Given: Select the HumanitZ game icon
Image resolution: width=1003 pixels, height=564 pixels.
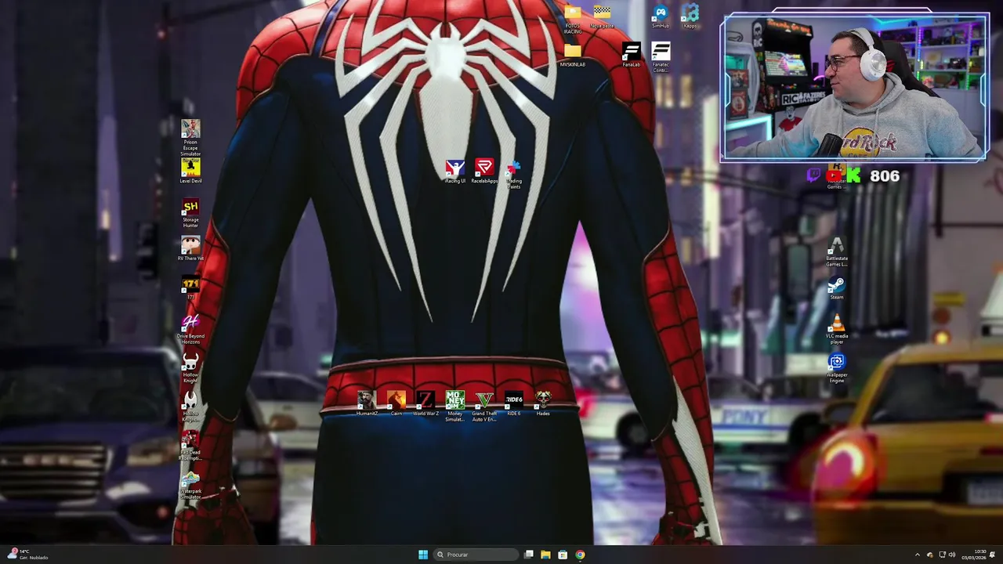Looking at the screenshot, I should point(367,403).
